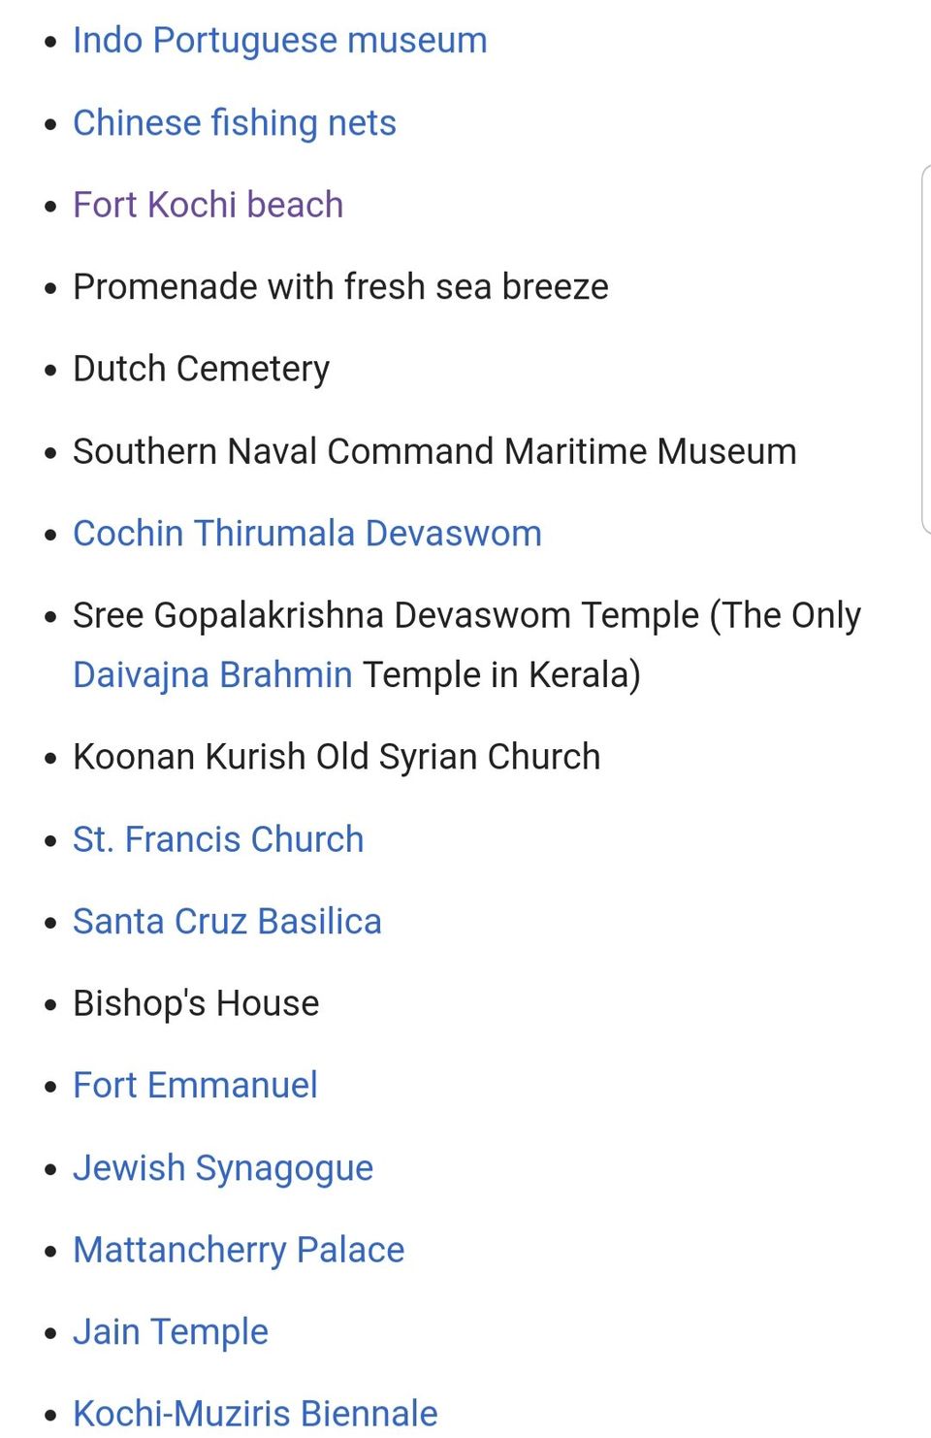Viewport: 931px width, 1438px height.
Task: Click the Koonan Kurish Old Syrian Church text
Action: coord(337,757)
